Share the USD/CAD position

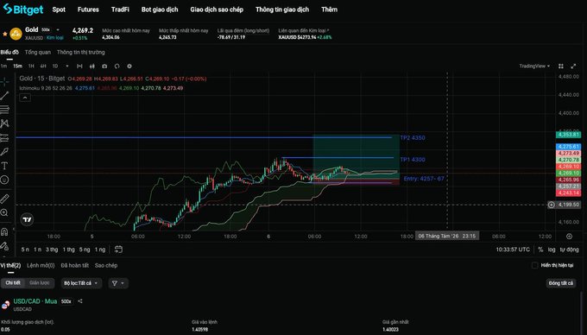pyautogui.click(x=80, y=301)
